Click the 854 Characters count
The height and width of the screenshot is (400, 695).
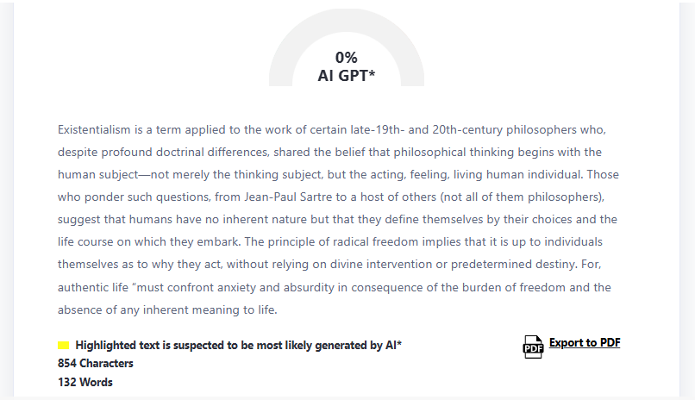tap(96, 364)
